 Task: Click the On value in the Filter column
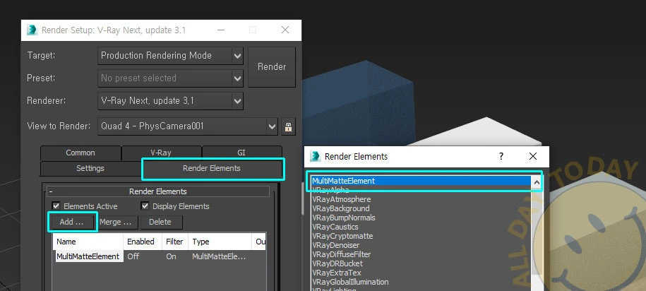point(171,256)
